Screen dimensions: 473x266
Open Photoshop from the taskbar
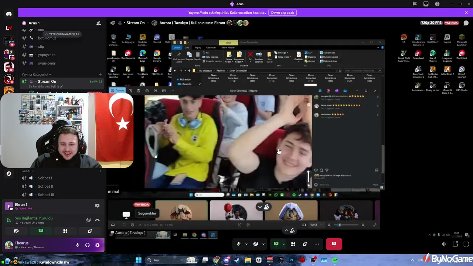(291, 260)
